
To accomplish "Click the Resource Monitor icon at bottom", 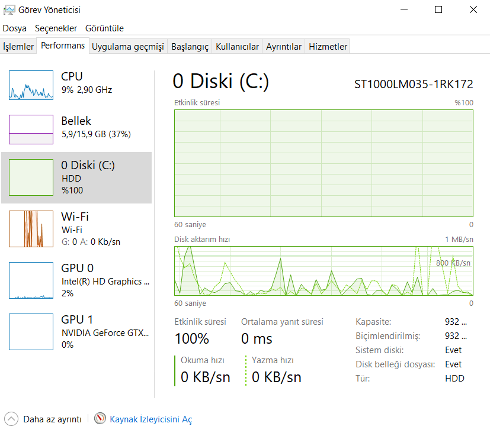I will (100, 419).
